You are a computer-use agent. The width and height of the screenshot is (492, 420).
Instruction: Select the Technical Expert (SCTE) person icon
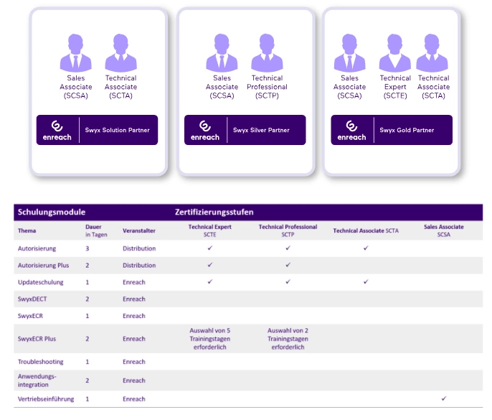coord(395,53)
